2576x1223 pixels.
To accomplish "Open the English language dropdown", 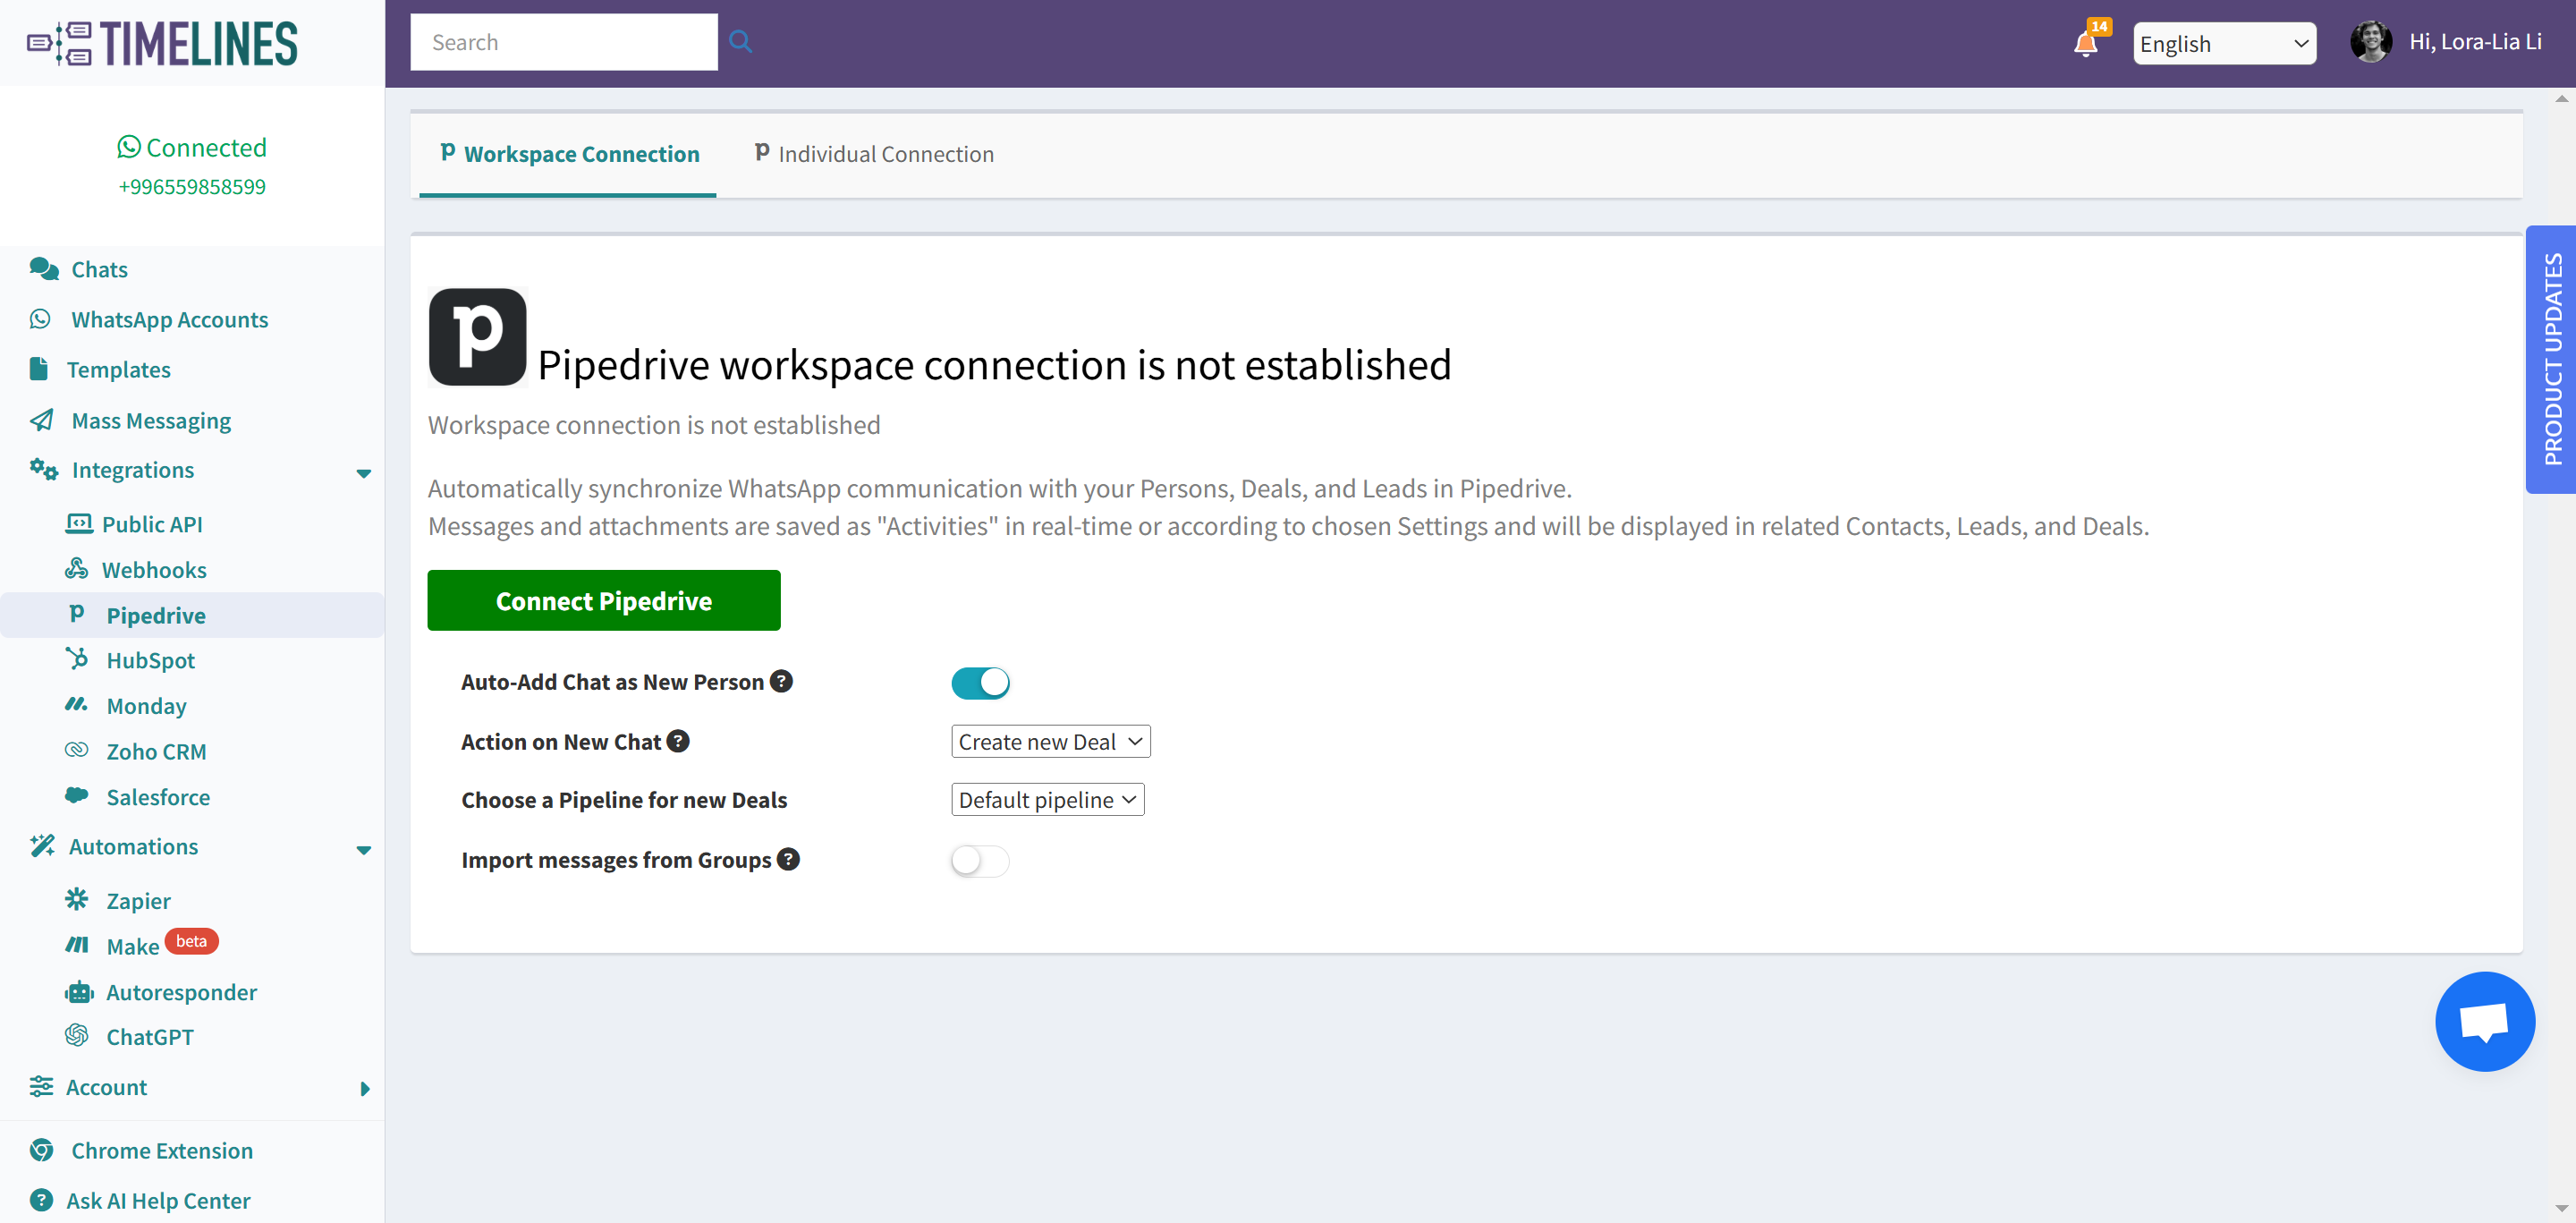I will pyautogui.click(x=2224, y=43).
